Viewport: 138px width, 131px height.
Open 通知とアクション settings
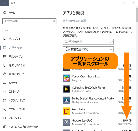[18, 65]
